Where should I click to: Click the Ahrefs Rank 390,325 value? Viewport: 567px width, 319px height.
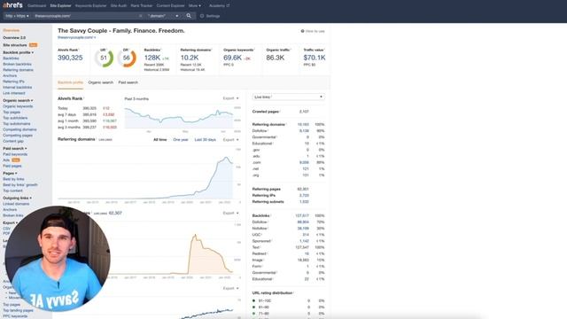pos(70,58)
